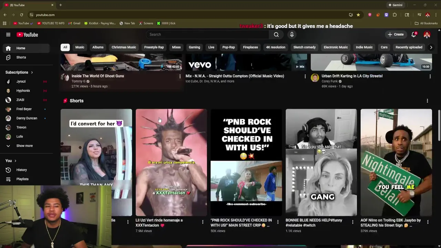Viewport: 441px width, 248px height.
Task: Click the YouTube logo
Action: [x=27, y=34]
